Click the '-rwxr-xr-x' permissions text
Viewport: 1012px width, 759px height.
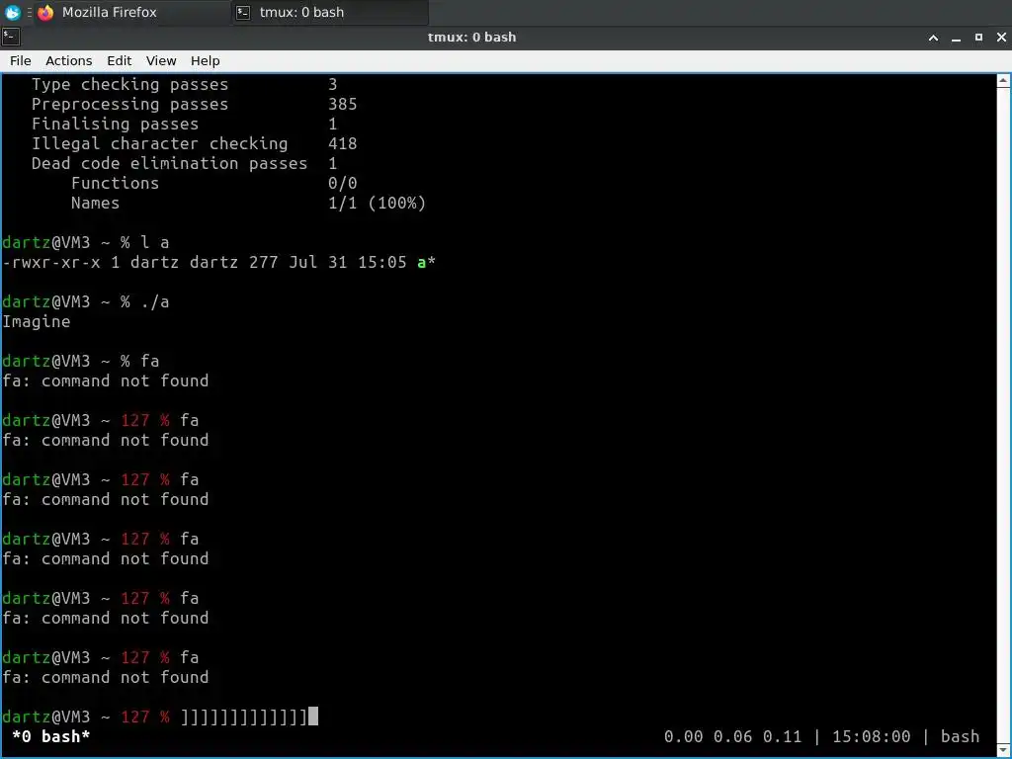51,262
